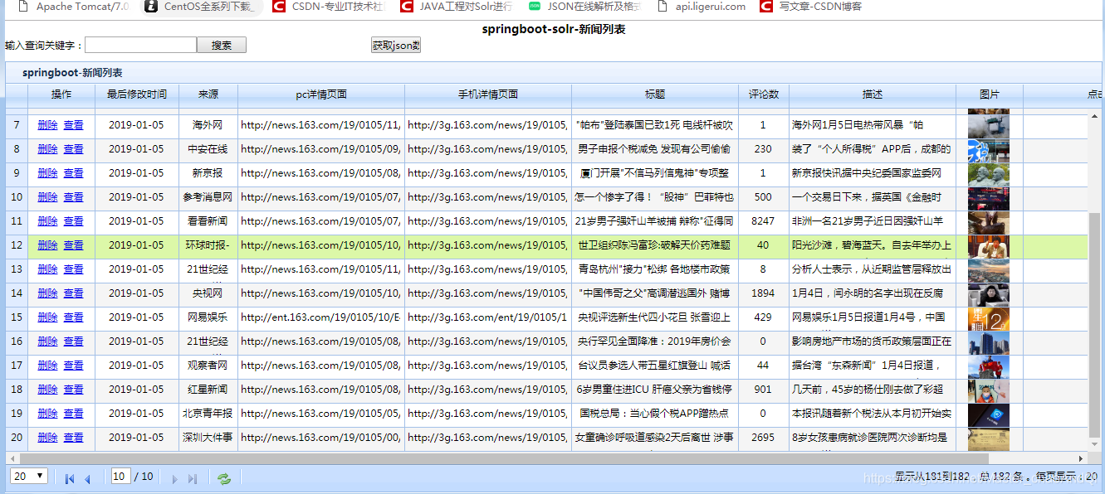1105x494 pixels.
Task: Select source cell 深圳大件事 in row 20
Action: click(208, 438)
